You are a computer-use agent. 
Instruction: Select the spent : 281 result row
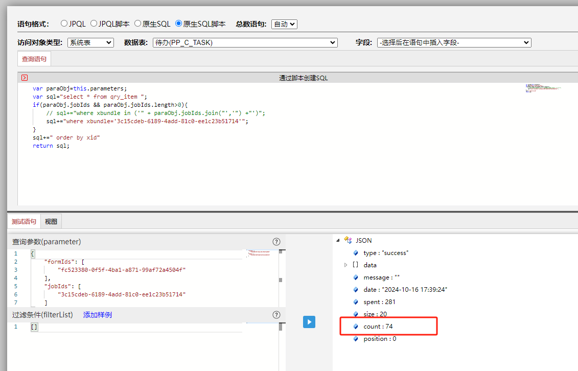[x=379, y=302]
